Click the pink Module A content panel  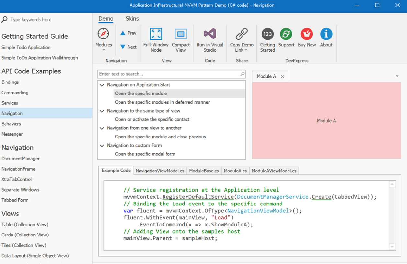[326, 120]
